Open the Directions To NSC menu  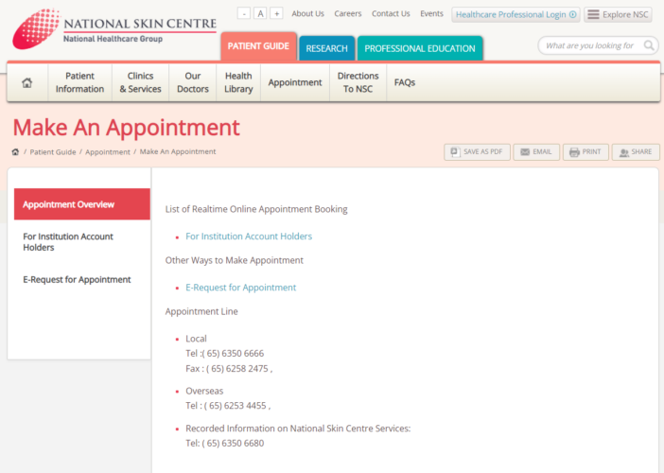[x=358, y=82]
